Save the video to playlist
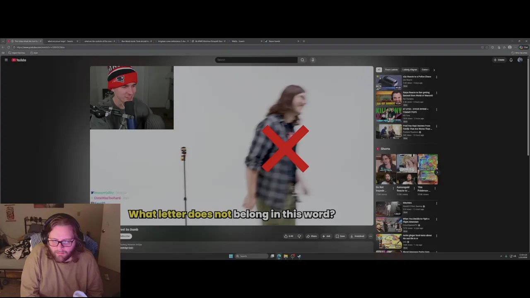 pyautogui.click(x=340, y=236)
